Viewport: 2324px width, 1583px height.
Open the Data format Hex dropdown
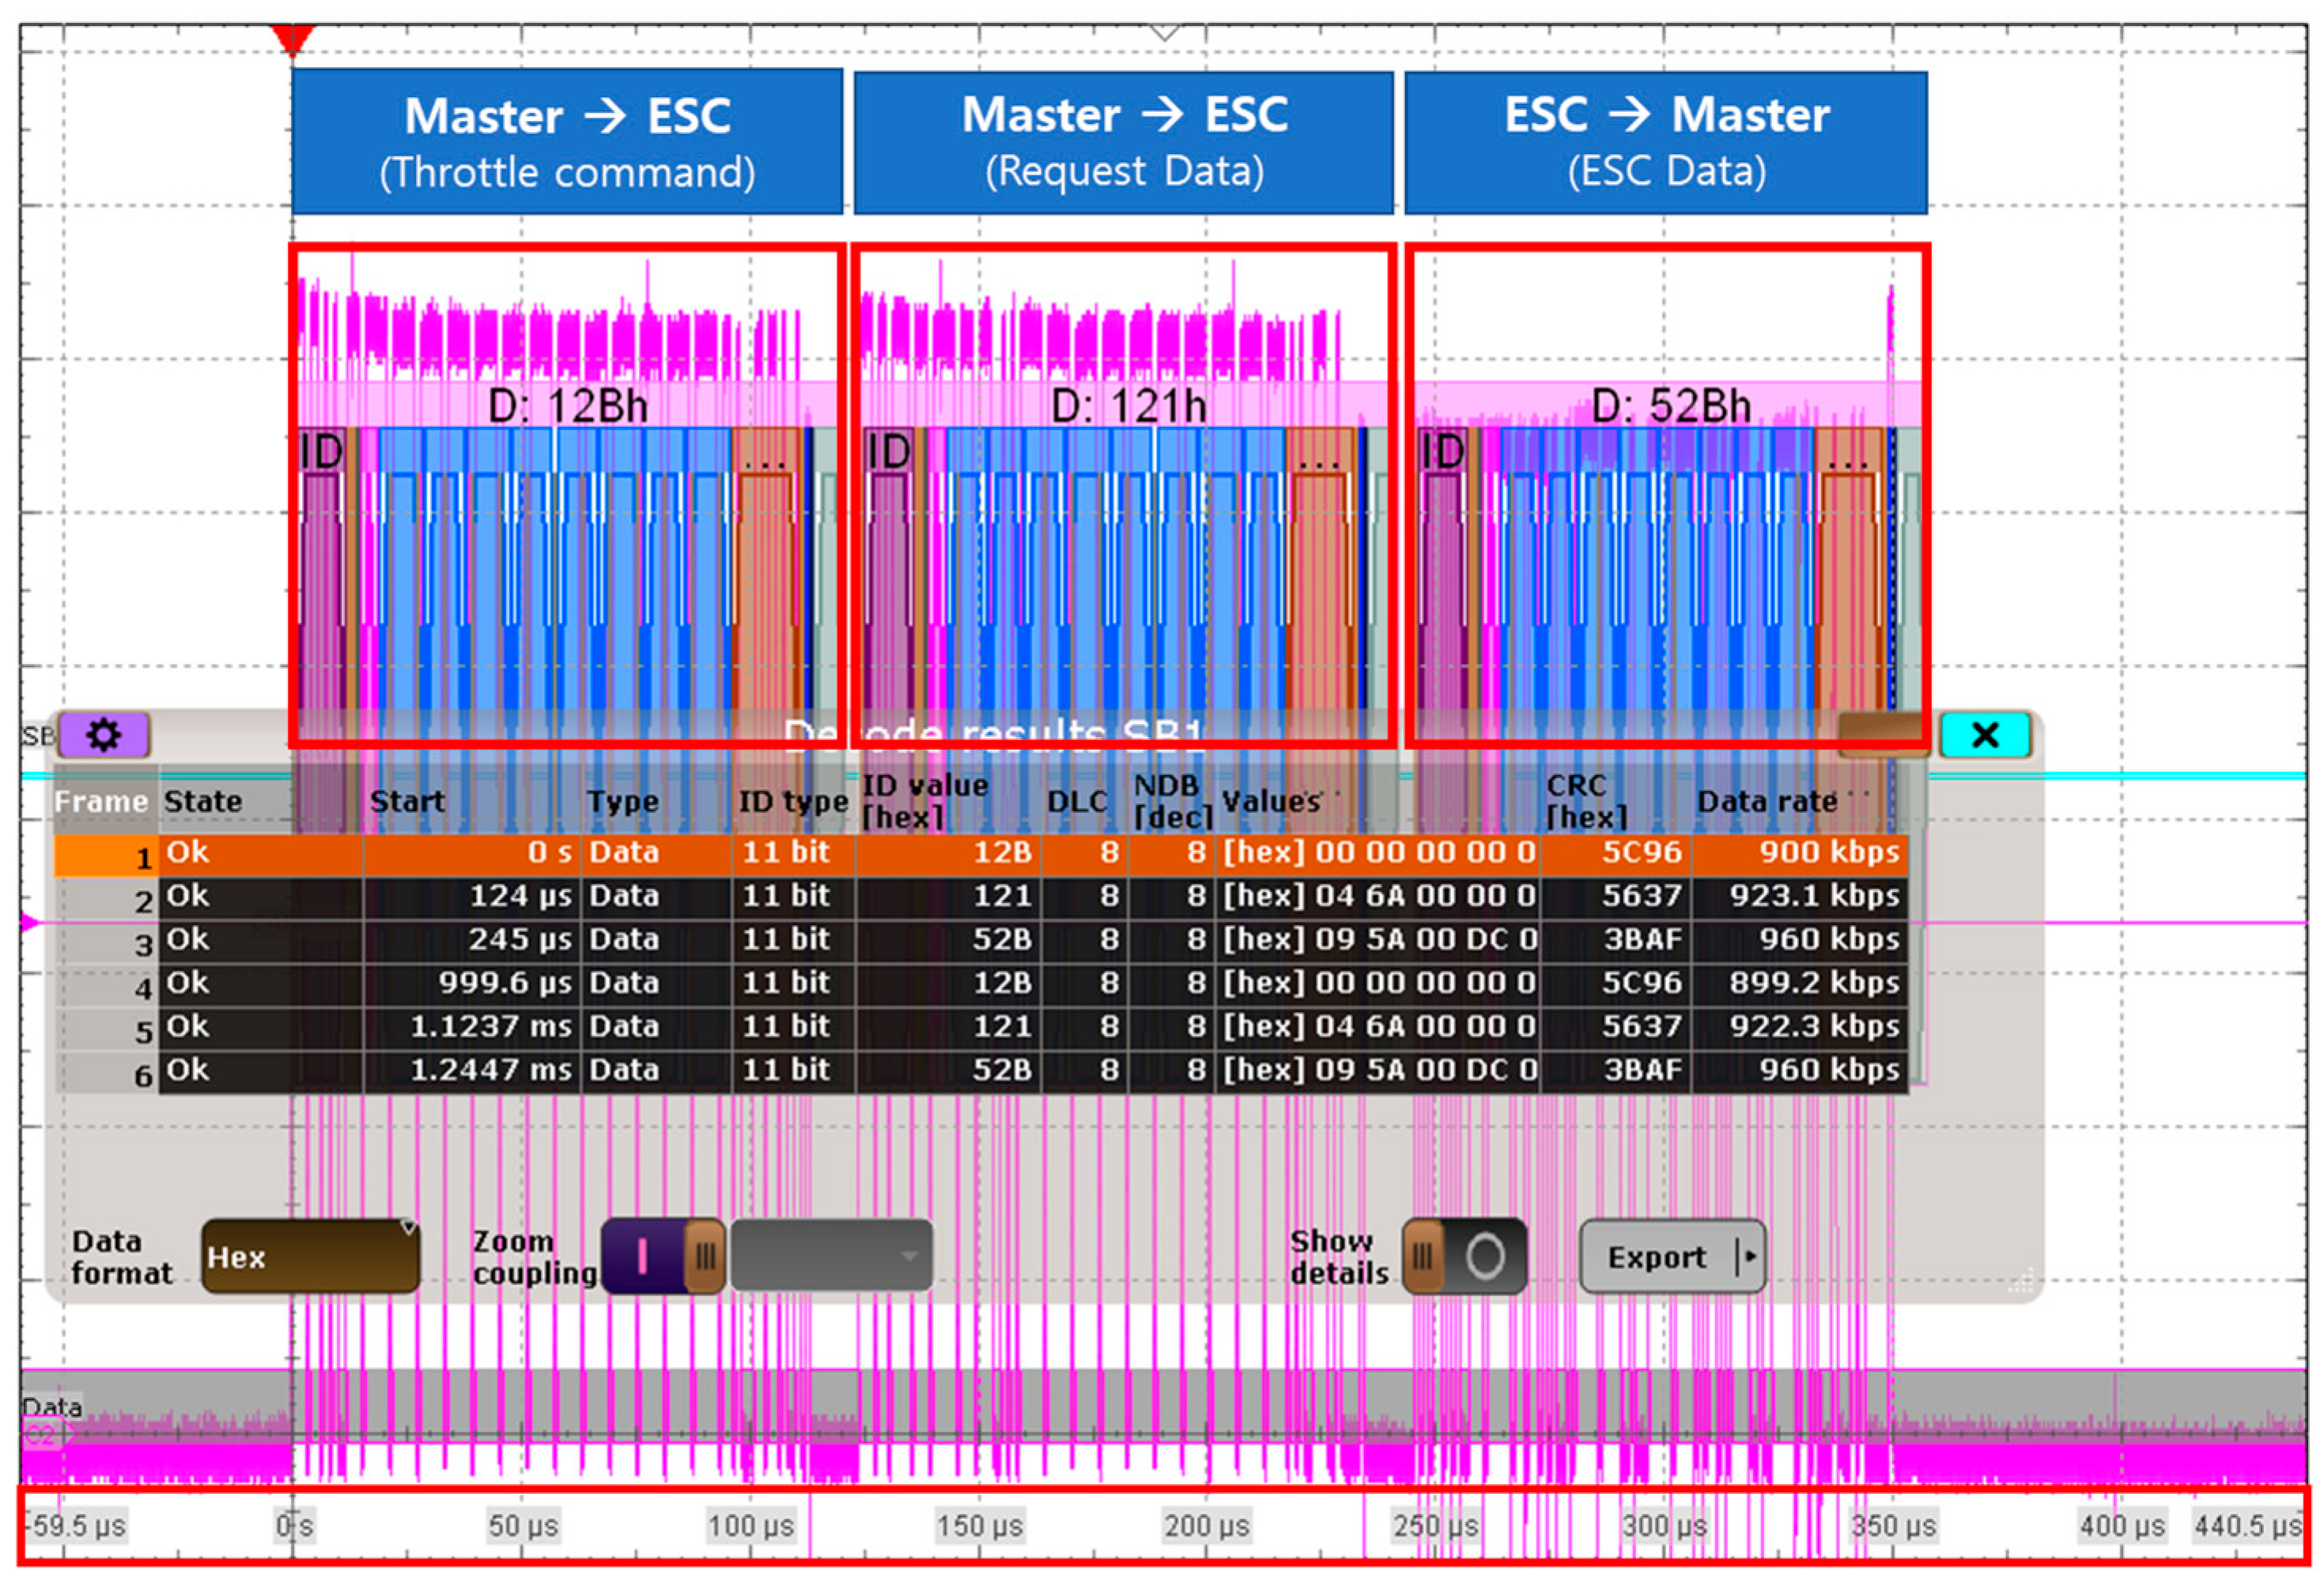(x=310, y=1256)
